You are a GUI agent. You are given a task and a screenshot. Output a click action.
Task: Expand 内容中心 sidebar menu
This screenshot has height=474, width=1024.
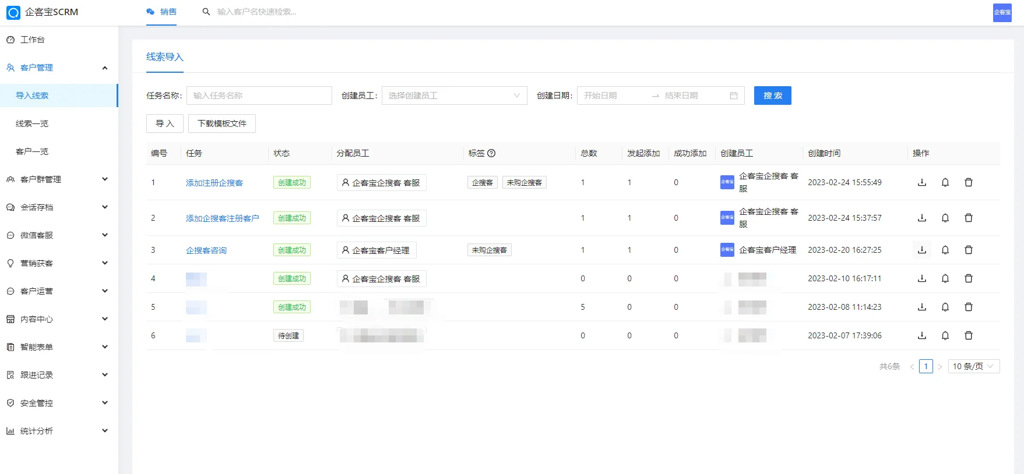pos(59,319)
